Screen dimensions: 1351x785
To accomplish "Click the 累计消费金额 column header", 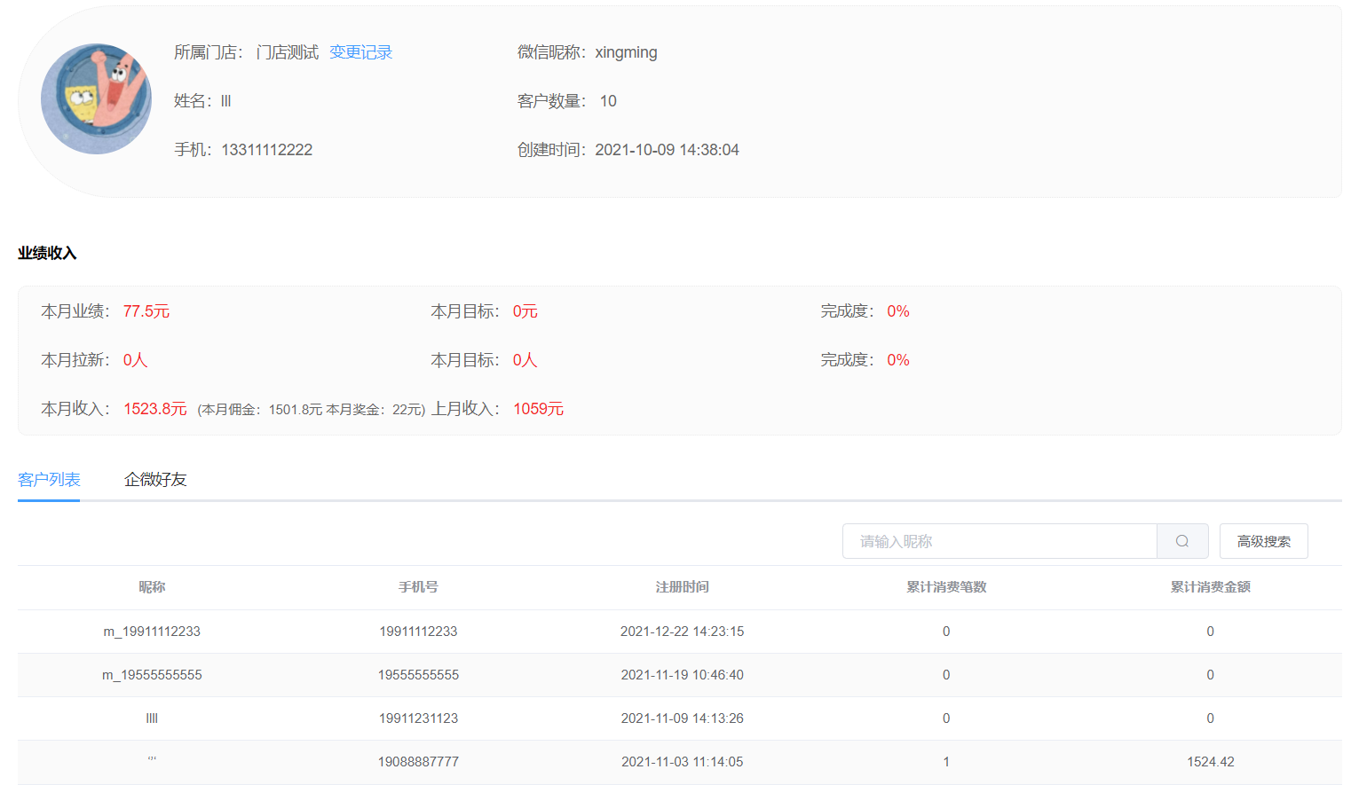I will (1210, 587).
